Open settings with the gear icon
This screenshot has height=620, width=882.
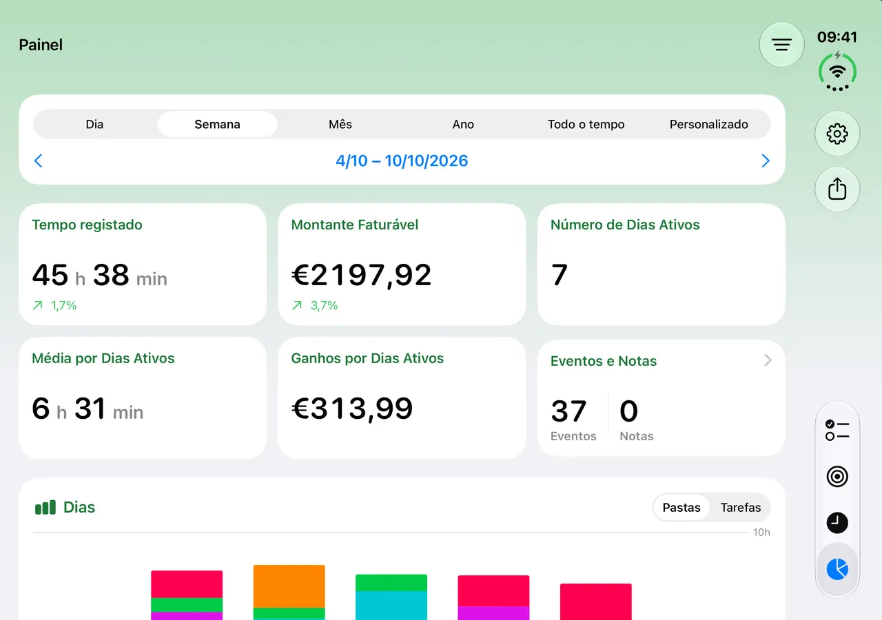tap(837, 134)
